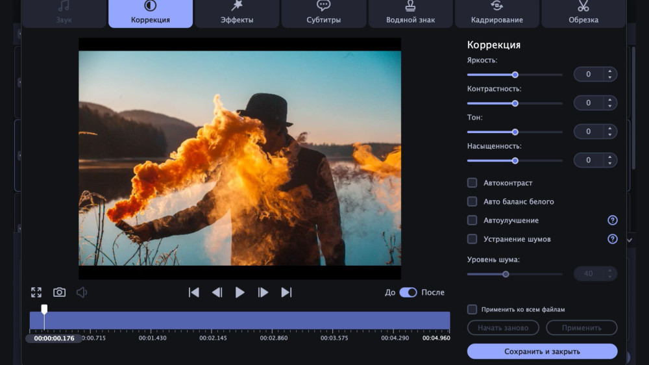Click the Контрастность slider handle

[x=515, y=103]
